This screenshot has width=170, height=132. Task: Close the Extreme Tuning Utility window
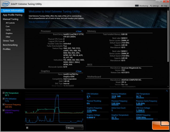166,1
